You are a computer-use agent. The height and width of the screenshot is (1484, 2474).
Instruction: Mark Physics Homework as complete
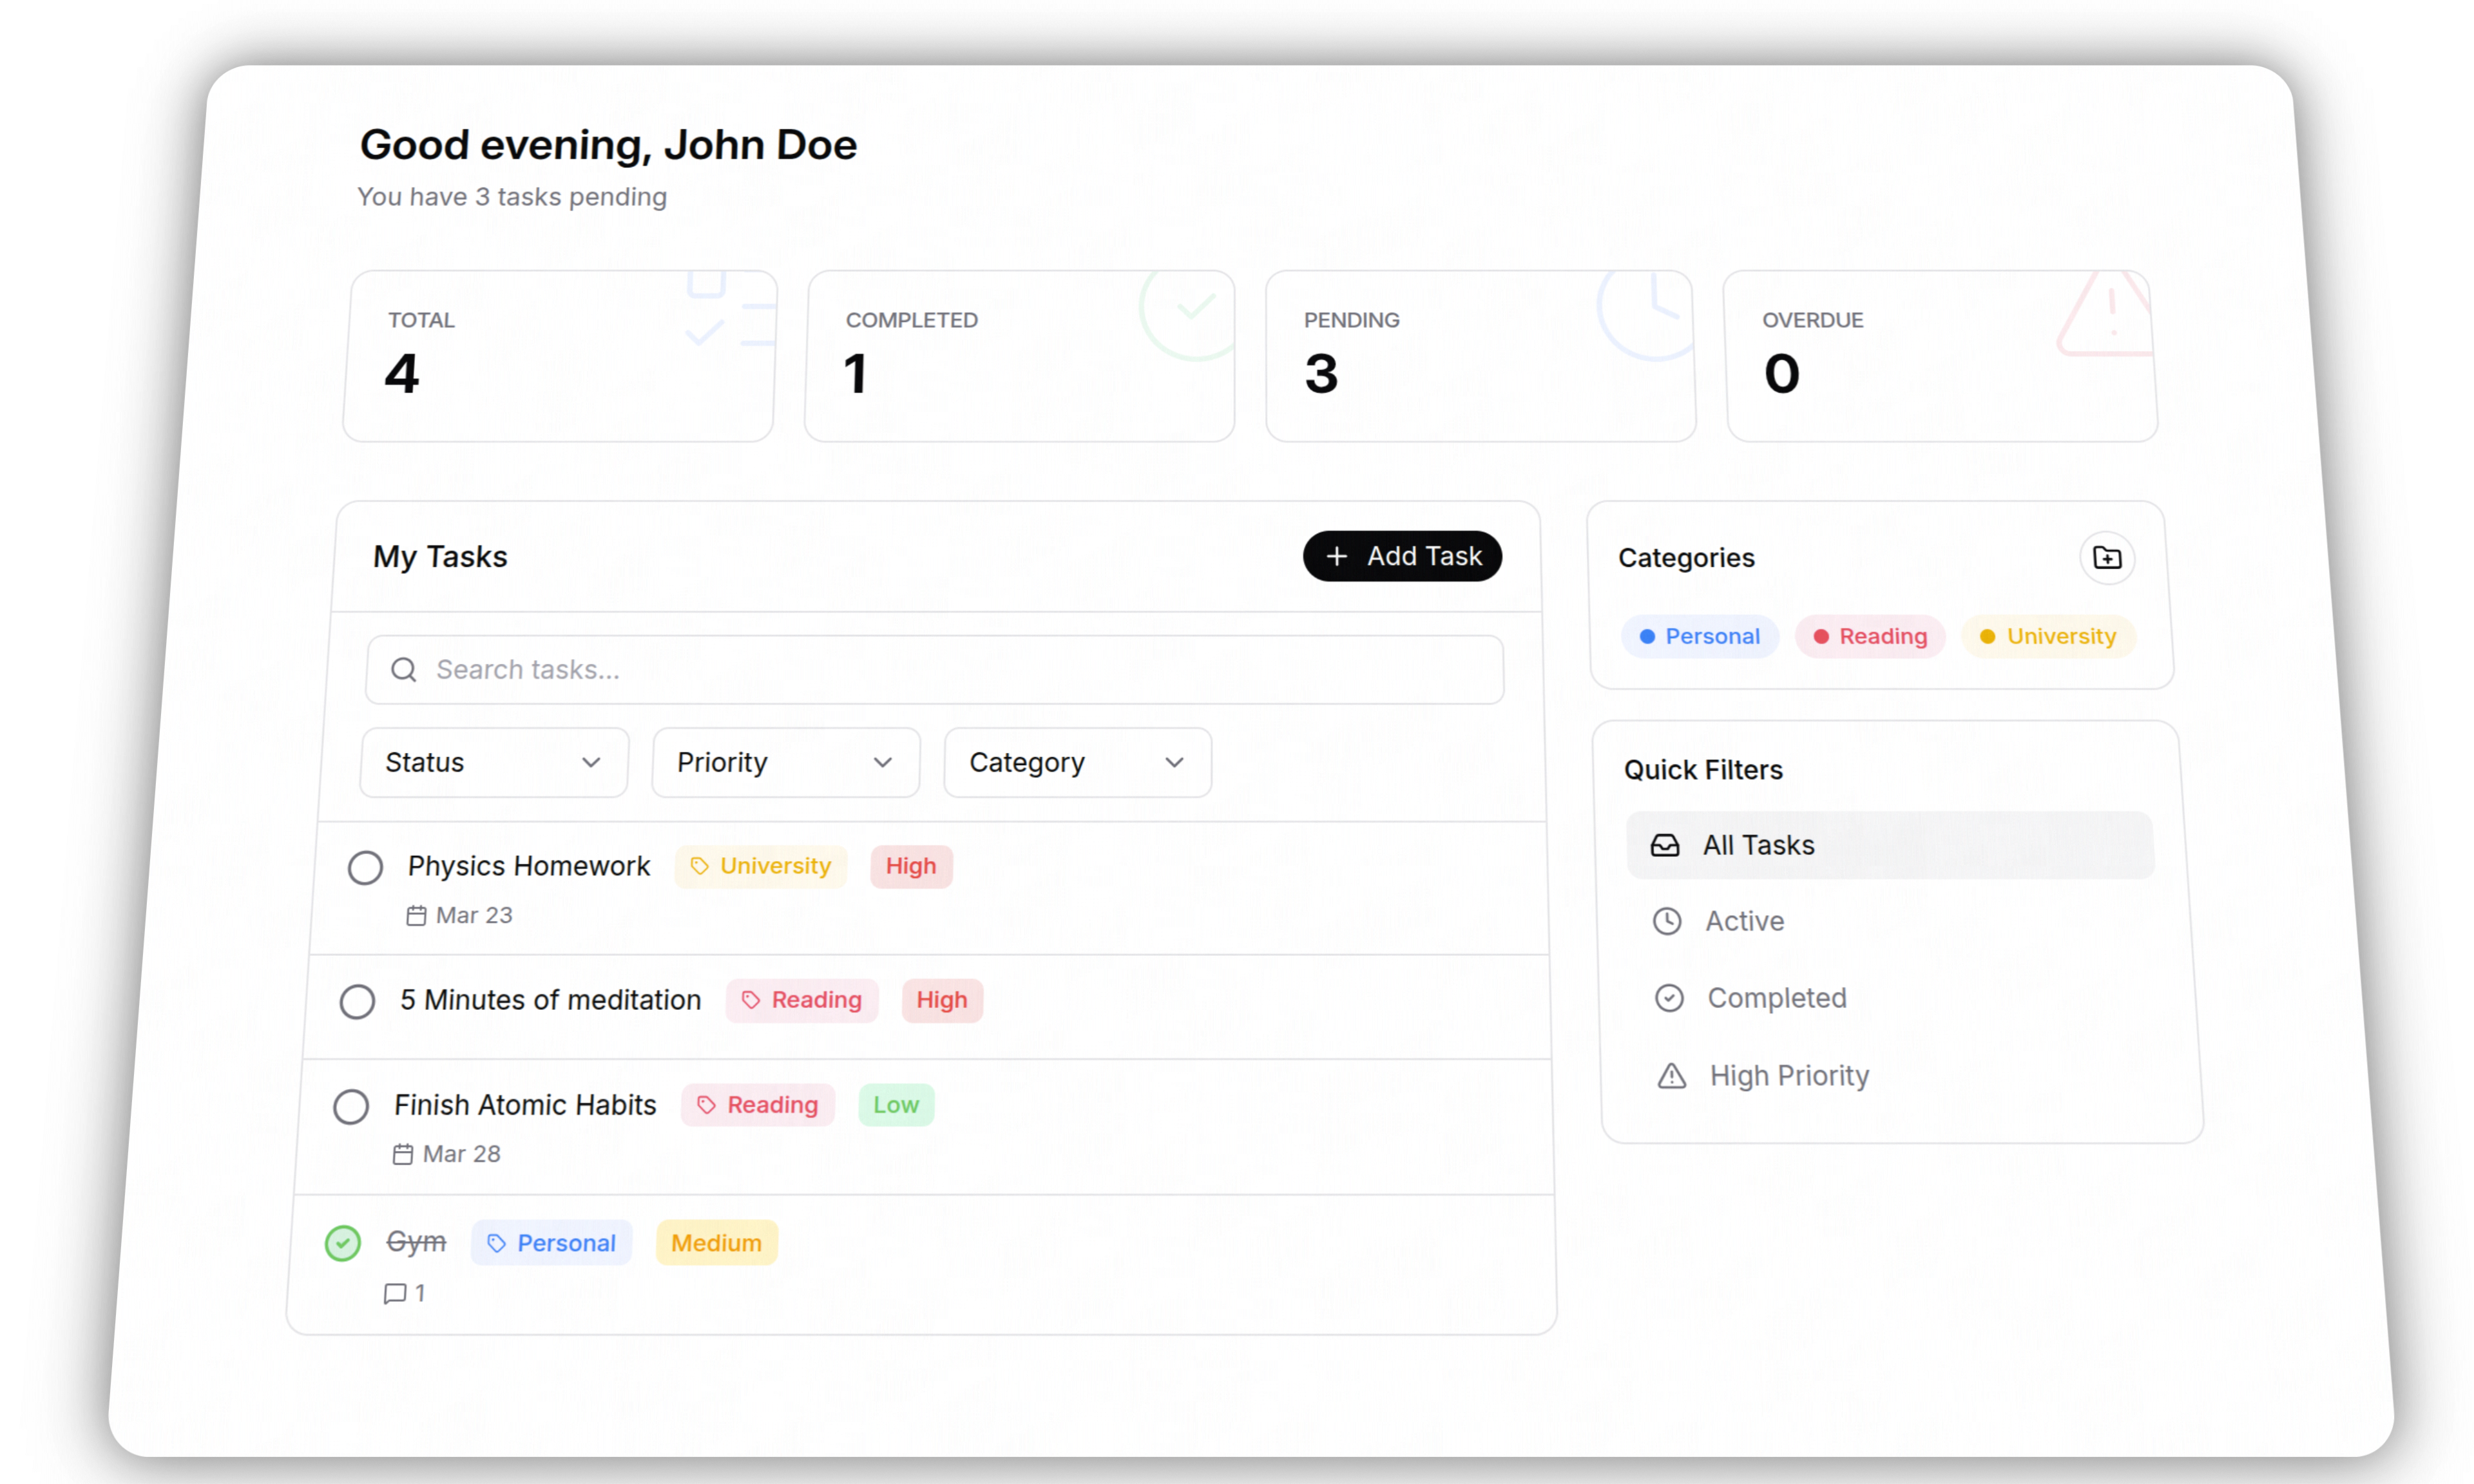click(365, 867)
